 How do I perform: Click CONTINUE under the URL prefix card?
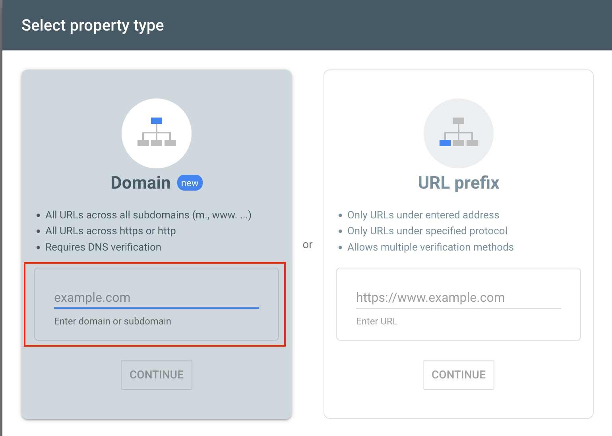tap(459, 375)
